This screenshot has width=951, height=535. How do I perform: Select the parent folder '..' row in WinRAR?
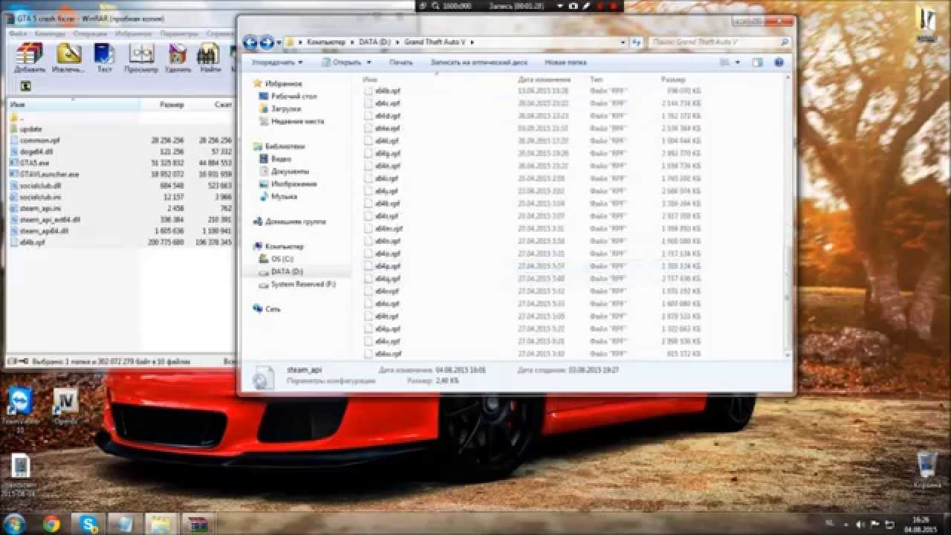(x=18, y=117)
